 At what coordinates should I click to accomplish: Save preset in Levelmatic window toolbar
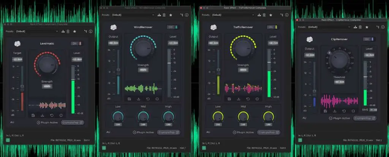(63, 31)
